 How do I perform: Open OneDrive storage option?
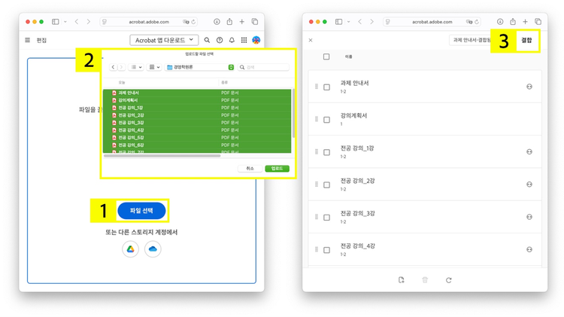point(153,249)
